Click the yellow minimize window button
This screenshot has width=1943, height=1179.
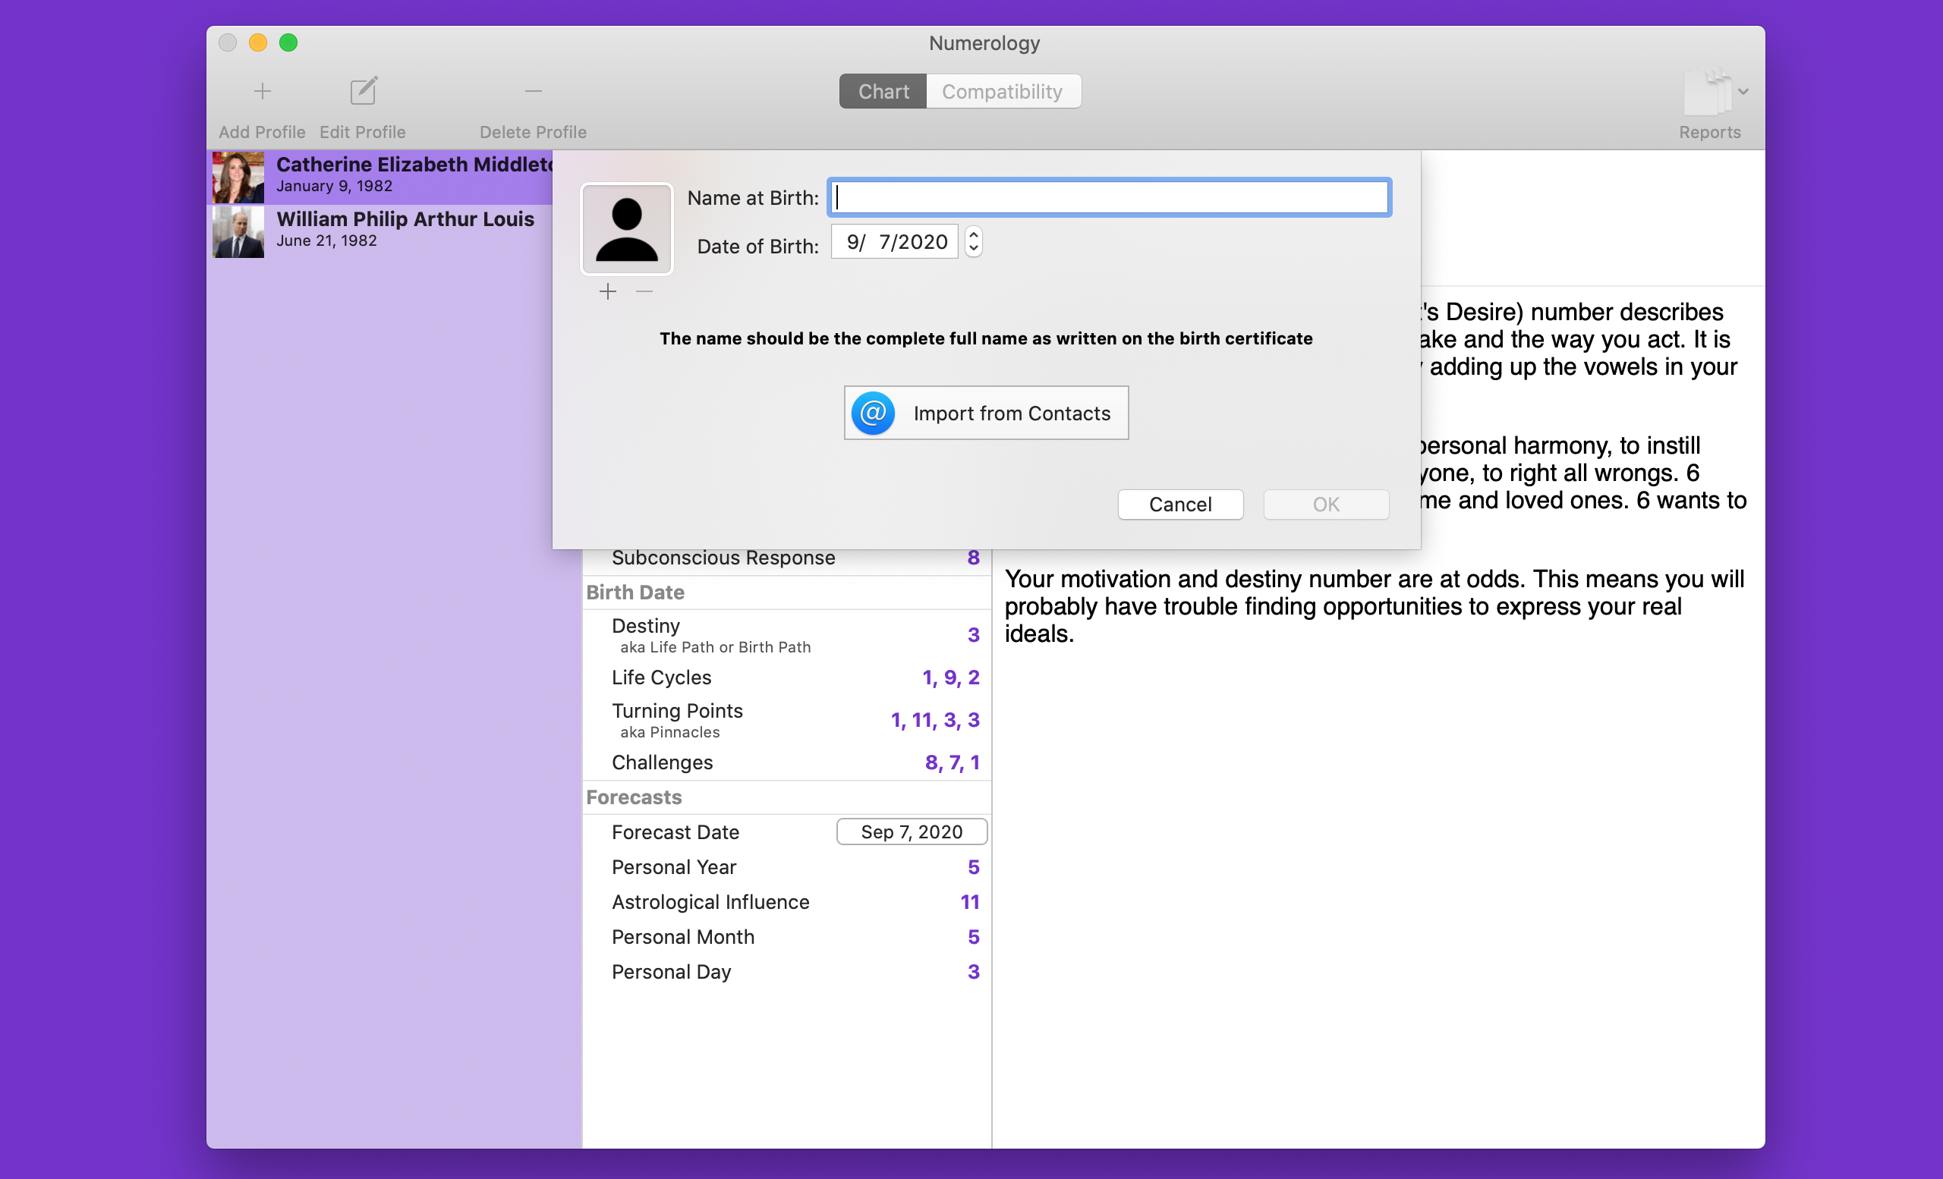258,42
